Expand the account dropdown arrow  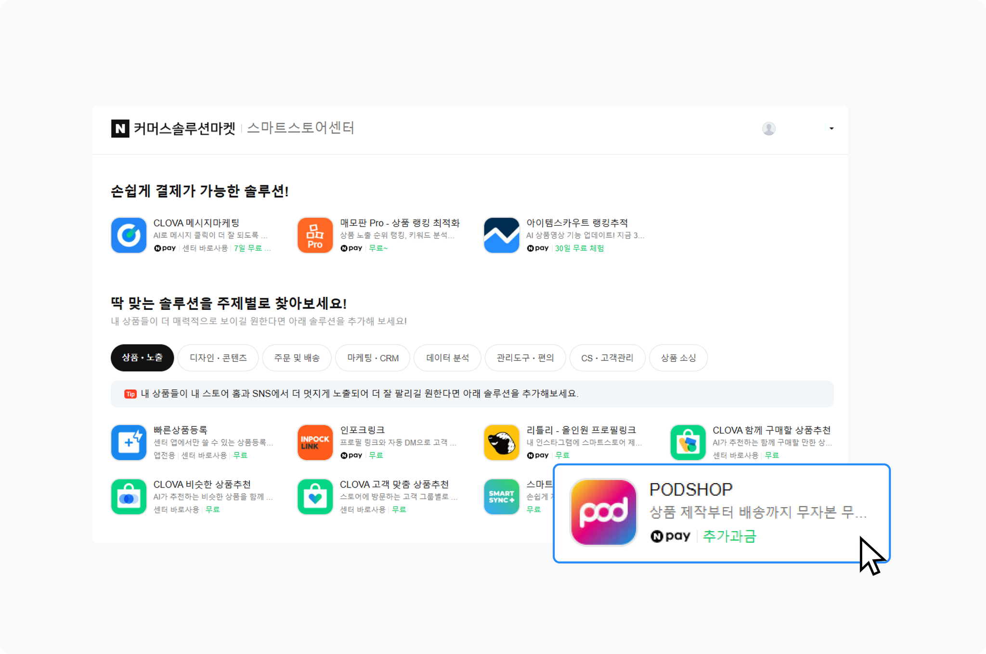[831, 128]
